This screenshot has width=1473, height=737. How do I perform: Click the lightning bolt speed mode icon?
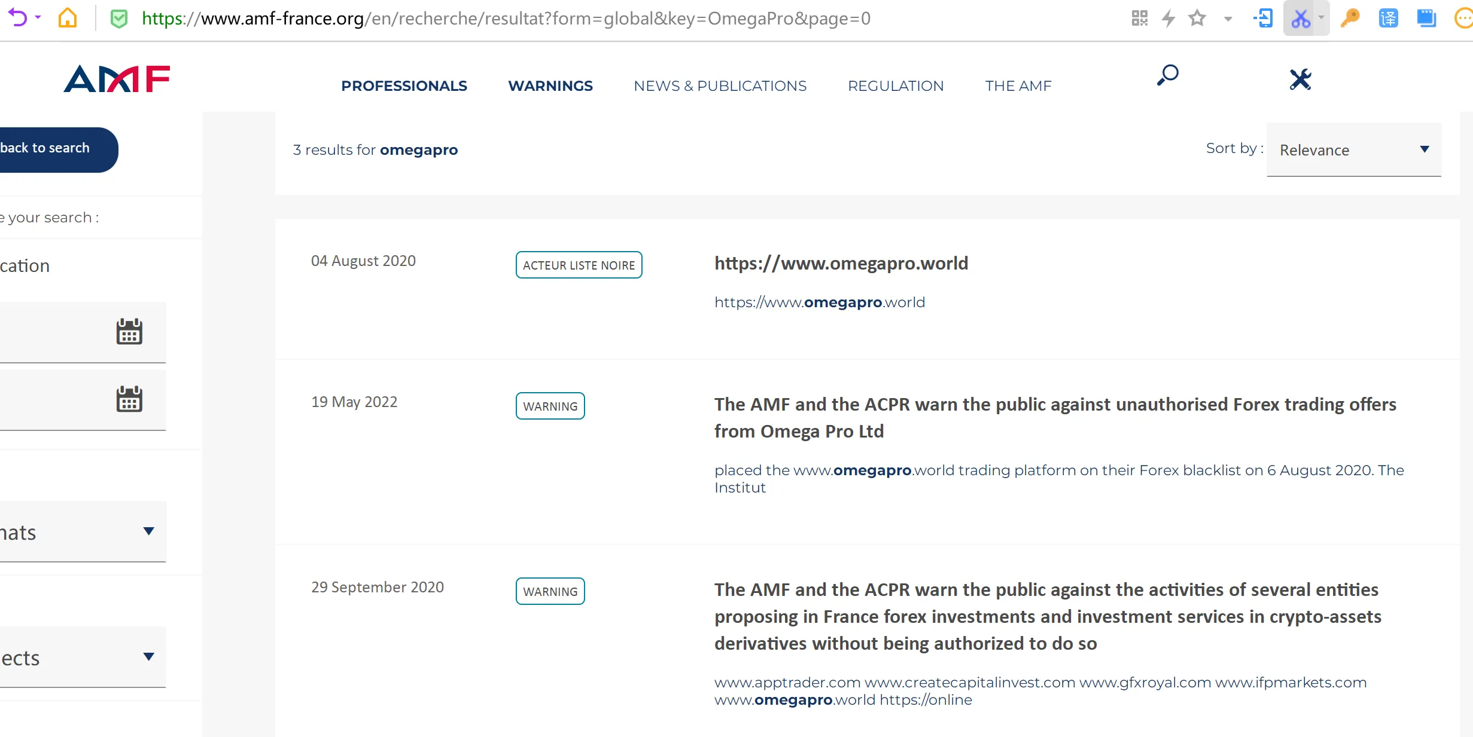pyautogui.click(x=1168, y=19)
